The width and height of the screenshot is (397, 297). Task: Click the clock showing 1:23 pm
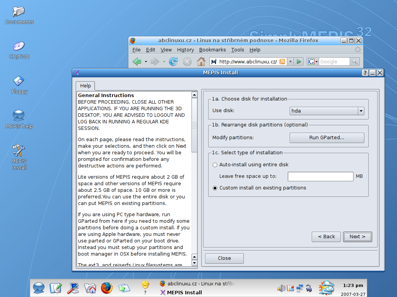(x=353, y=285)
